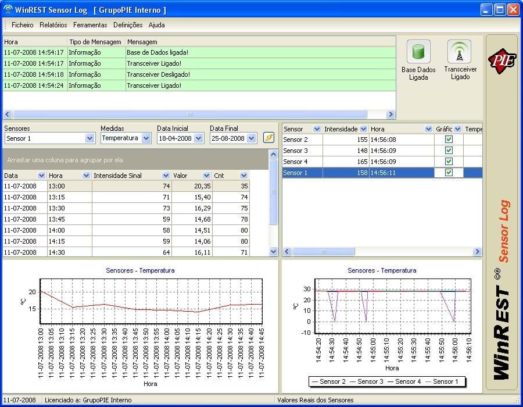This screenshot has width=523, height=407.
Task: Open the Gráfic column filter arrow
Action: coord(458,128)
